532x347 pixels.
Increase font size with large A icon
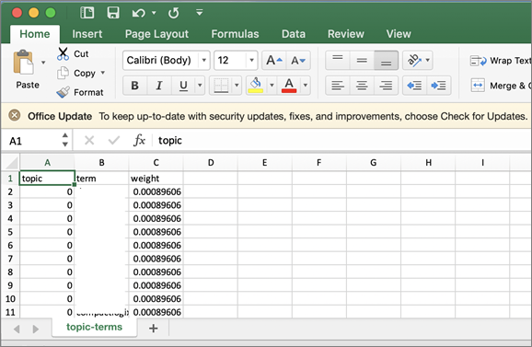click(274, 61)
